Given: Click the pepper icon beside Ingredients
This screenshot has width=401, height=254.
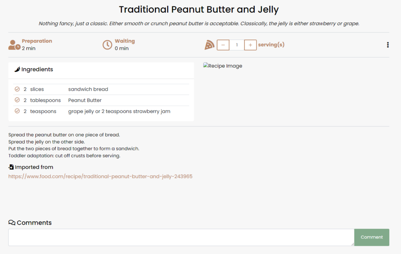Looking at the screenshot, I should [17, 70].
